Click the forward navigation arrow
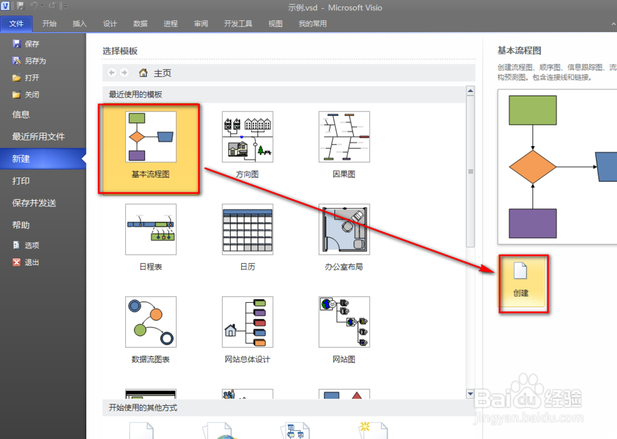The height and width of the screenshot is (439, 617). [x=125, y=72]
